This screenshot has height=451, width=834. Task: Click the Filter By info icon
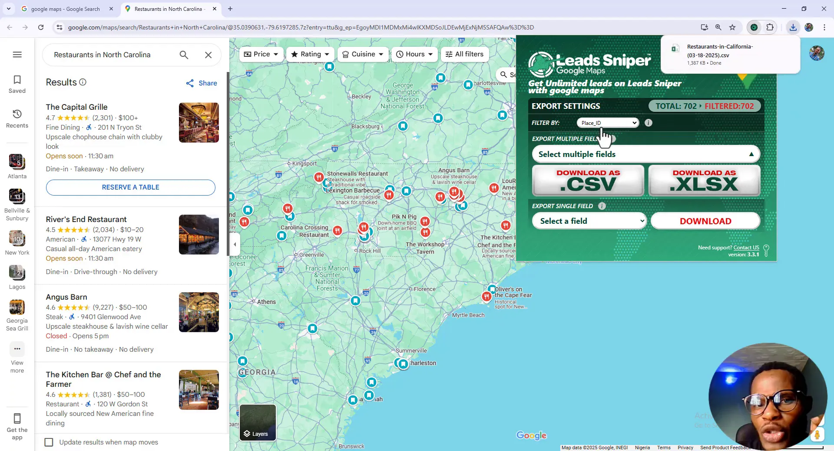649,123
